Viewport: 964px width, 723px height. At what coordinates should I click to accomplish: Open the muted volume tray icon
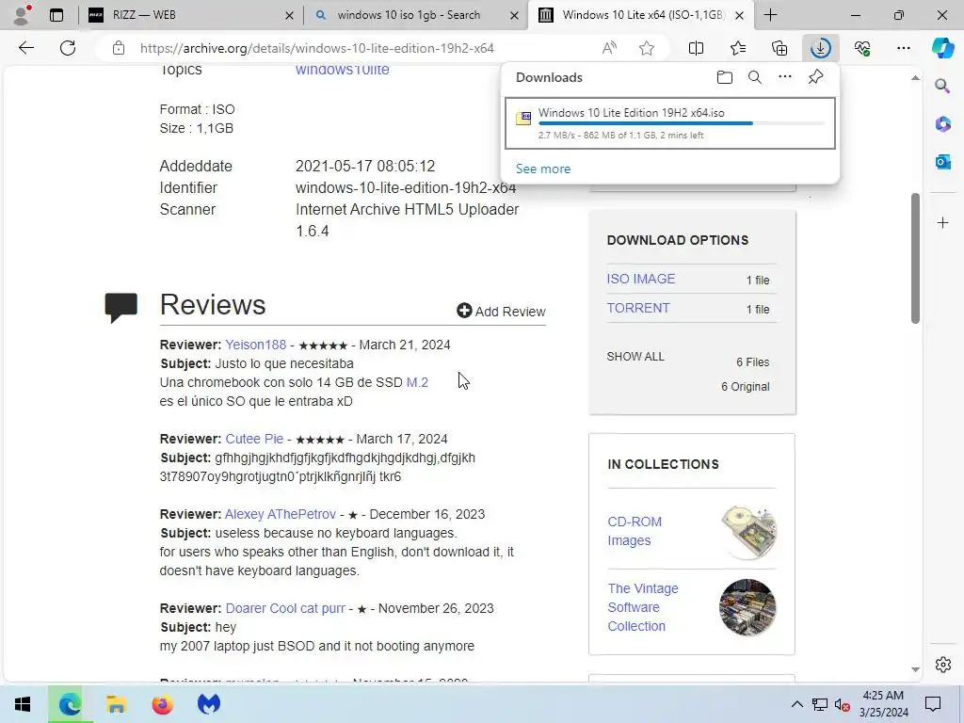coord(842,704)
